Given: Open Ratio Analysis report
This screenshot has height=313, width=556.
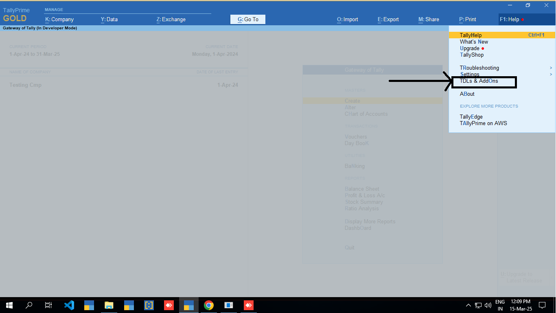Looking at the screenshot, I should click(362, 208).
